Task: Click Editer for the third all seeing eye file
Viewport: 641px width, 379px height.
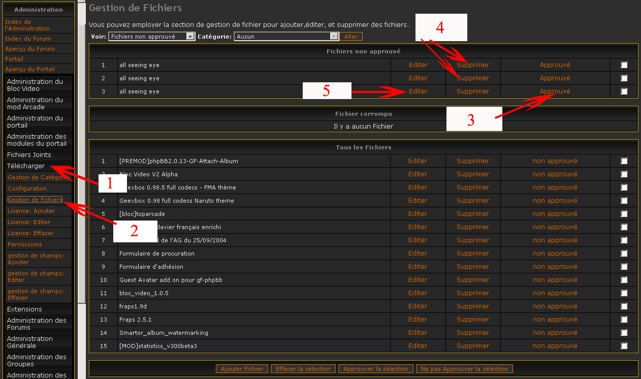Action: (418, 91)
